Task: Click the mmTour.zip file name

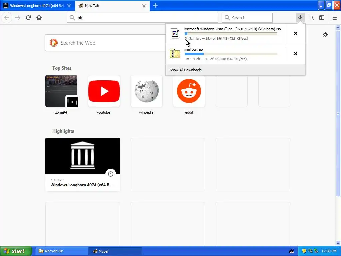Action: coord(193,49)
